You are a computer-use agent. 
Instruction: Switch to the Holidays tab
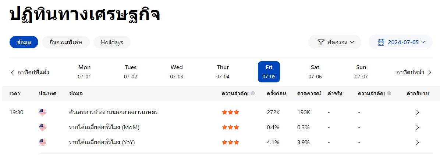pyautogui.click(x=112, y=42)
